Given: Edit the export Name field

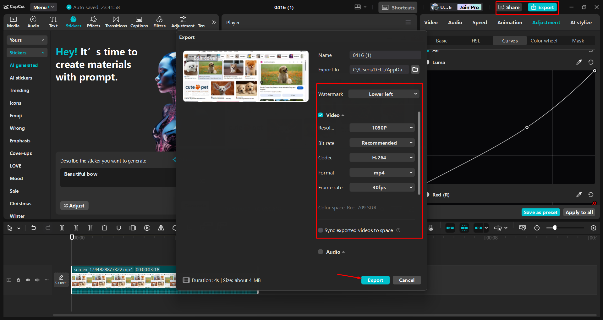Looking at the screenshot, I should point(385,55).
